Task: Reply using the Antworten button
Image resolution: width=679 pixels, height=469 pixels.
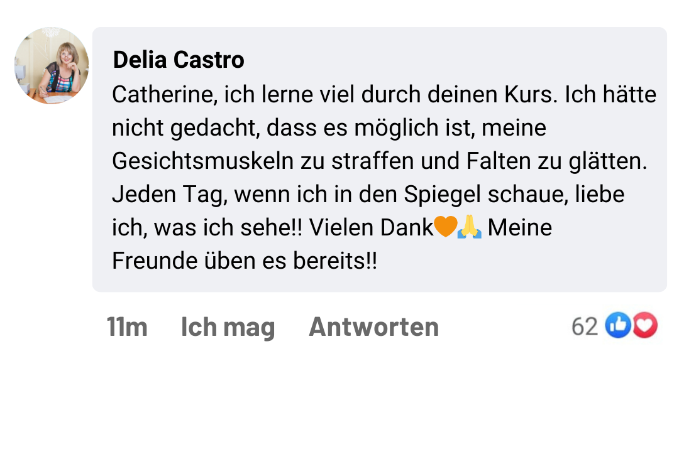Action: (373, 327)
